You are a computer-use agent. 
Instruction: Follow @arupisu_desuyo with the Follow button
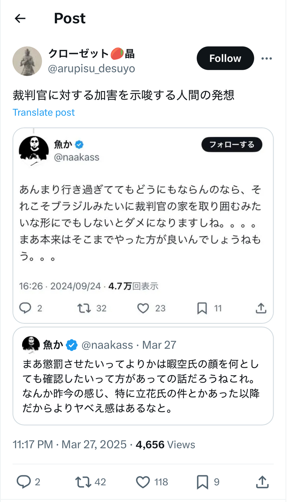point(225,58)
